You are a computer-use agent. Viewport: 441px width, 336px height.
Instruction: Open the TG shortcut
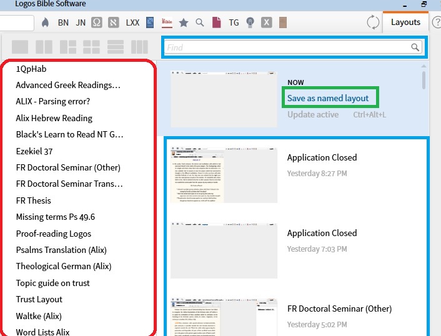(234, 22)
